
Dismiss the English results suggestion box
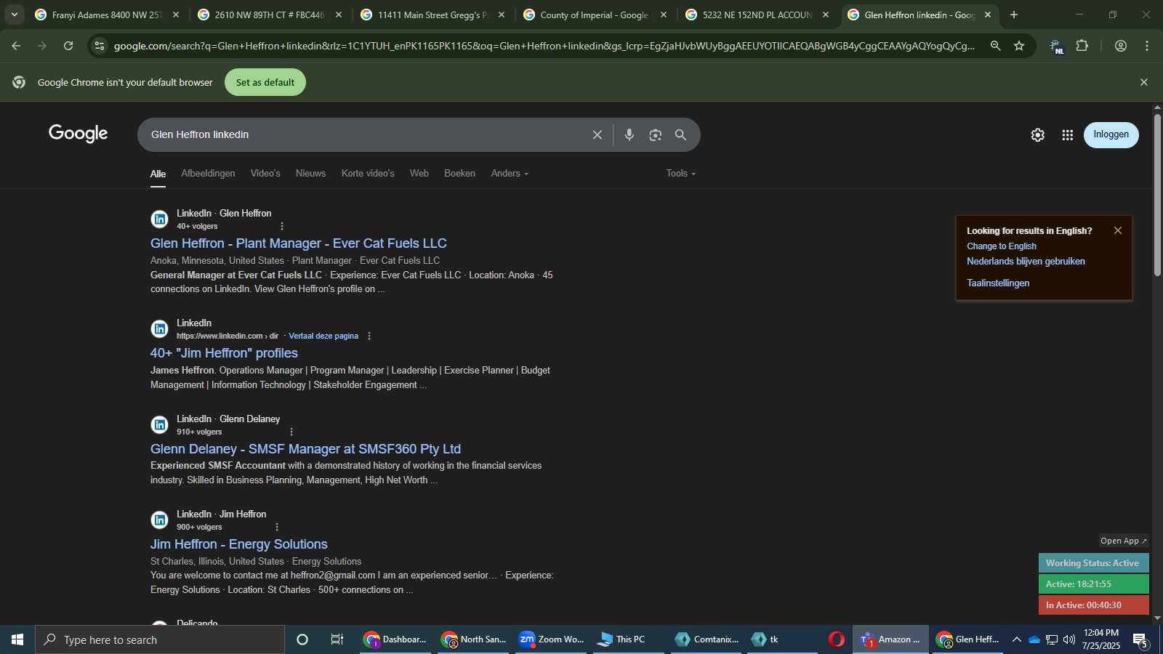(x=1118, y=230)
